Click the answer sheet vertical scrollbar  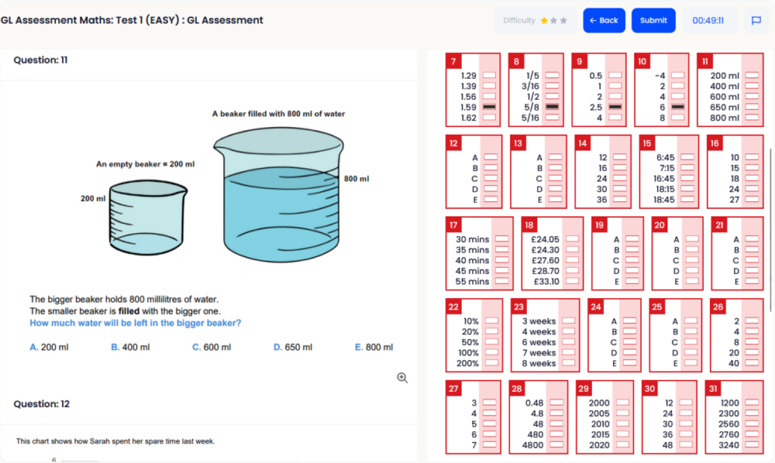point(770,229)
